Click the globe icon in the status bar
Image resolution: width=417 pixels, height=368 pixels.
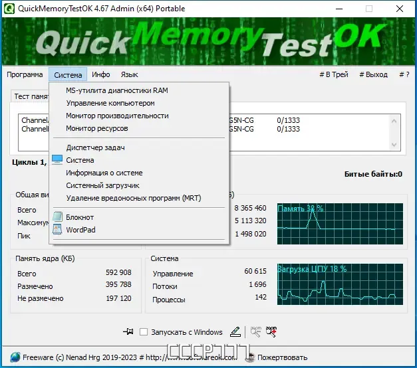click(15, 357)
